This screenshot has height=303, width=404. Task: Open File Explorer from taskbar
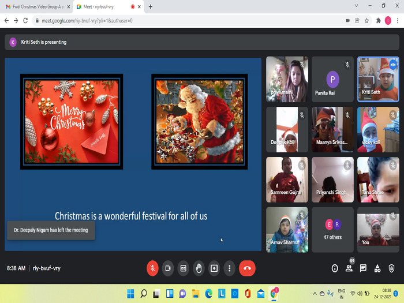pyautogui.click(x=196, y=293)
